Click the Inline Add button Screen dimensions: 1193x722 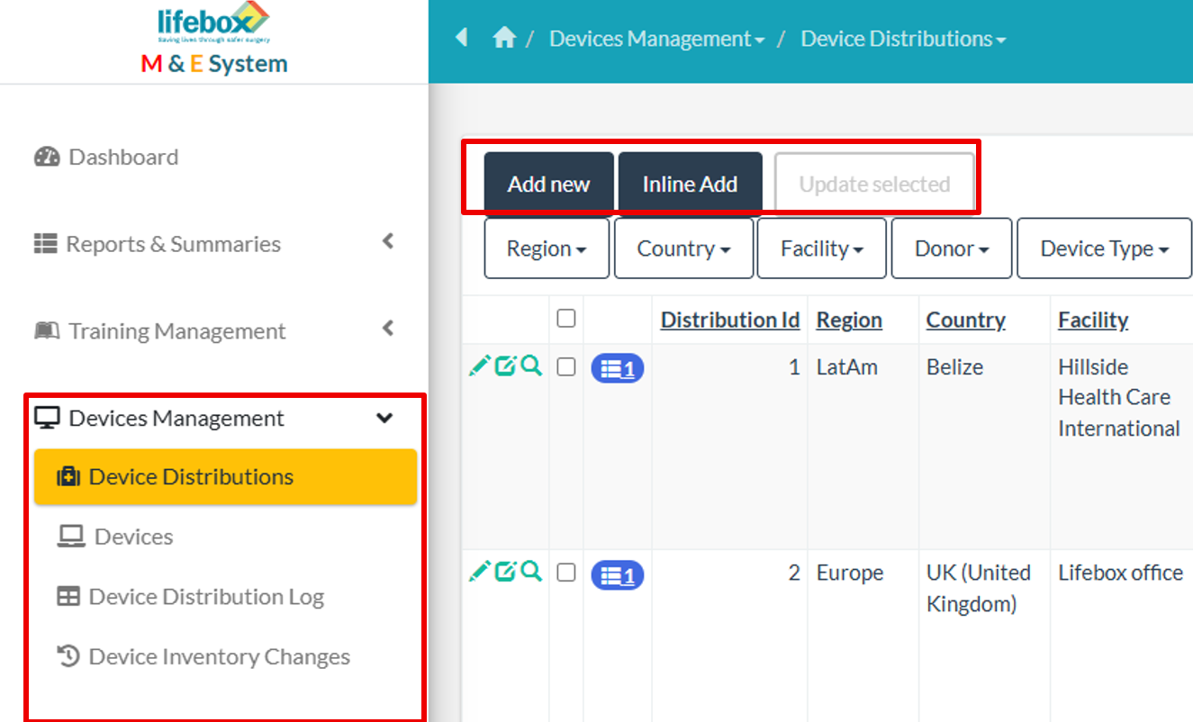(x=691, y=182)
